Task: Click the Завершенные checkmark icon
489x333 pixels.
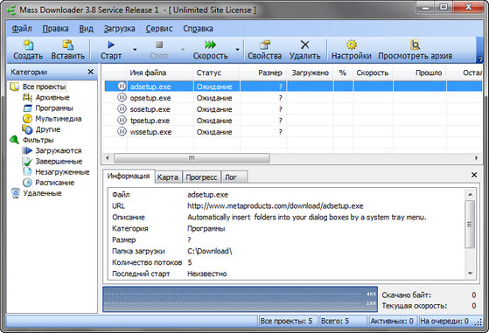Action: point(27,162)
